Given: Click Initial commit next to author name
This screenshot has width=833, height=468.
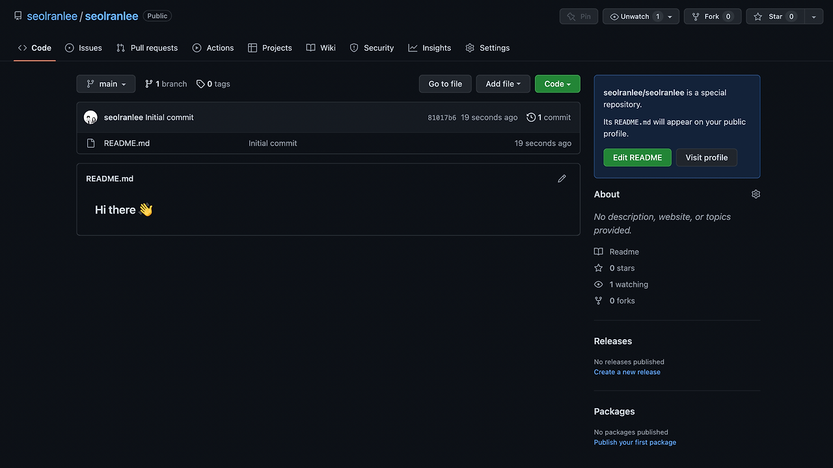Looking at the screenshot, I should click(x=169, y=117).
